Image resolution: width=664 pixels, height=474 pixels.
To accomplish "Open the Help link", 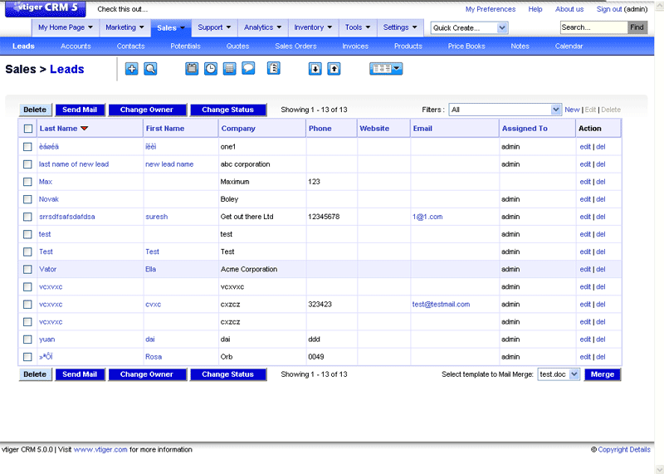I will coord(535,9).
